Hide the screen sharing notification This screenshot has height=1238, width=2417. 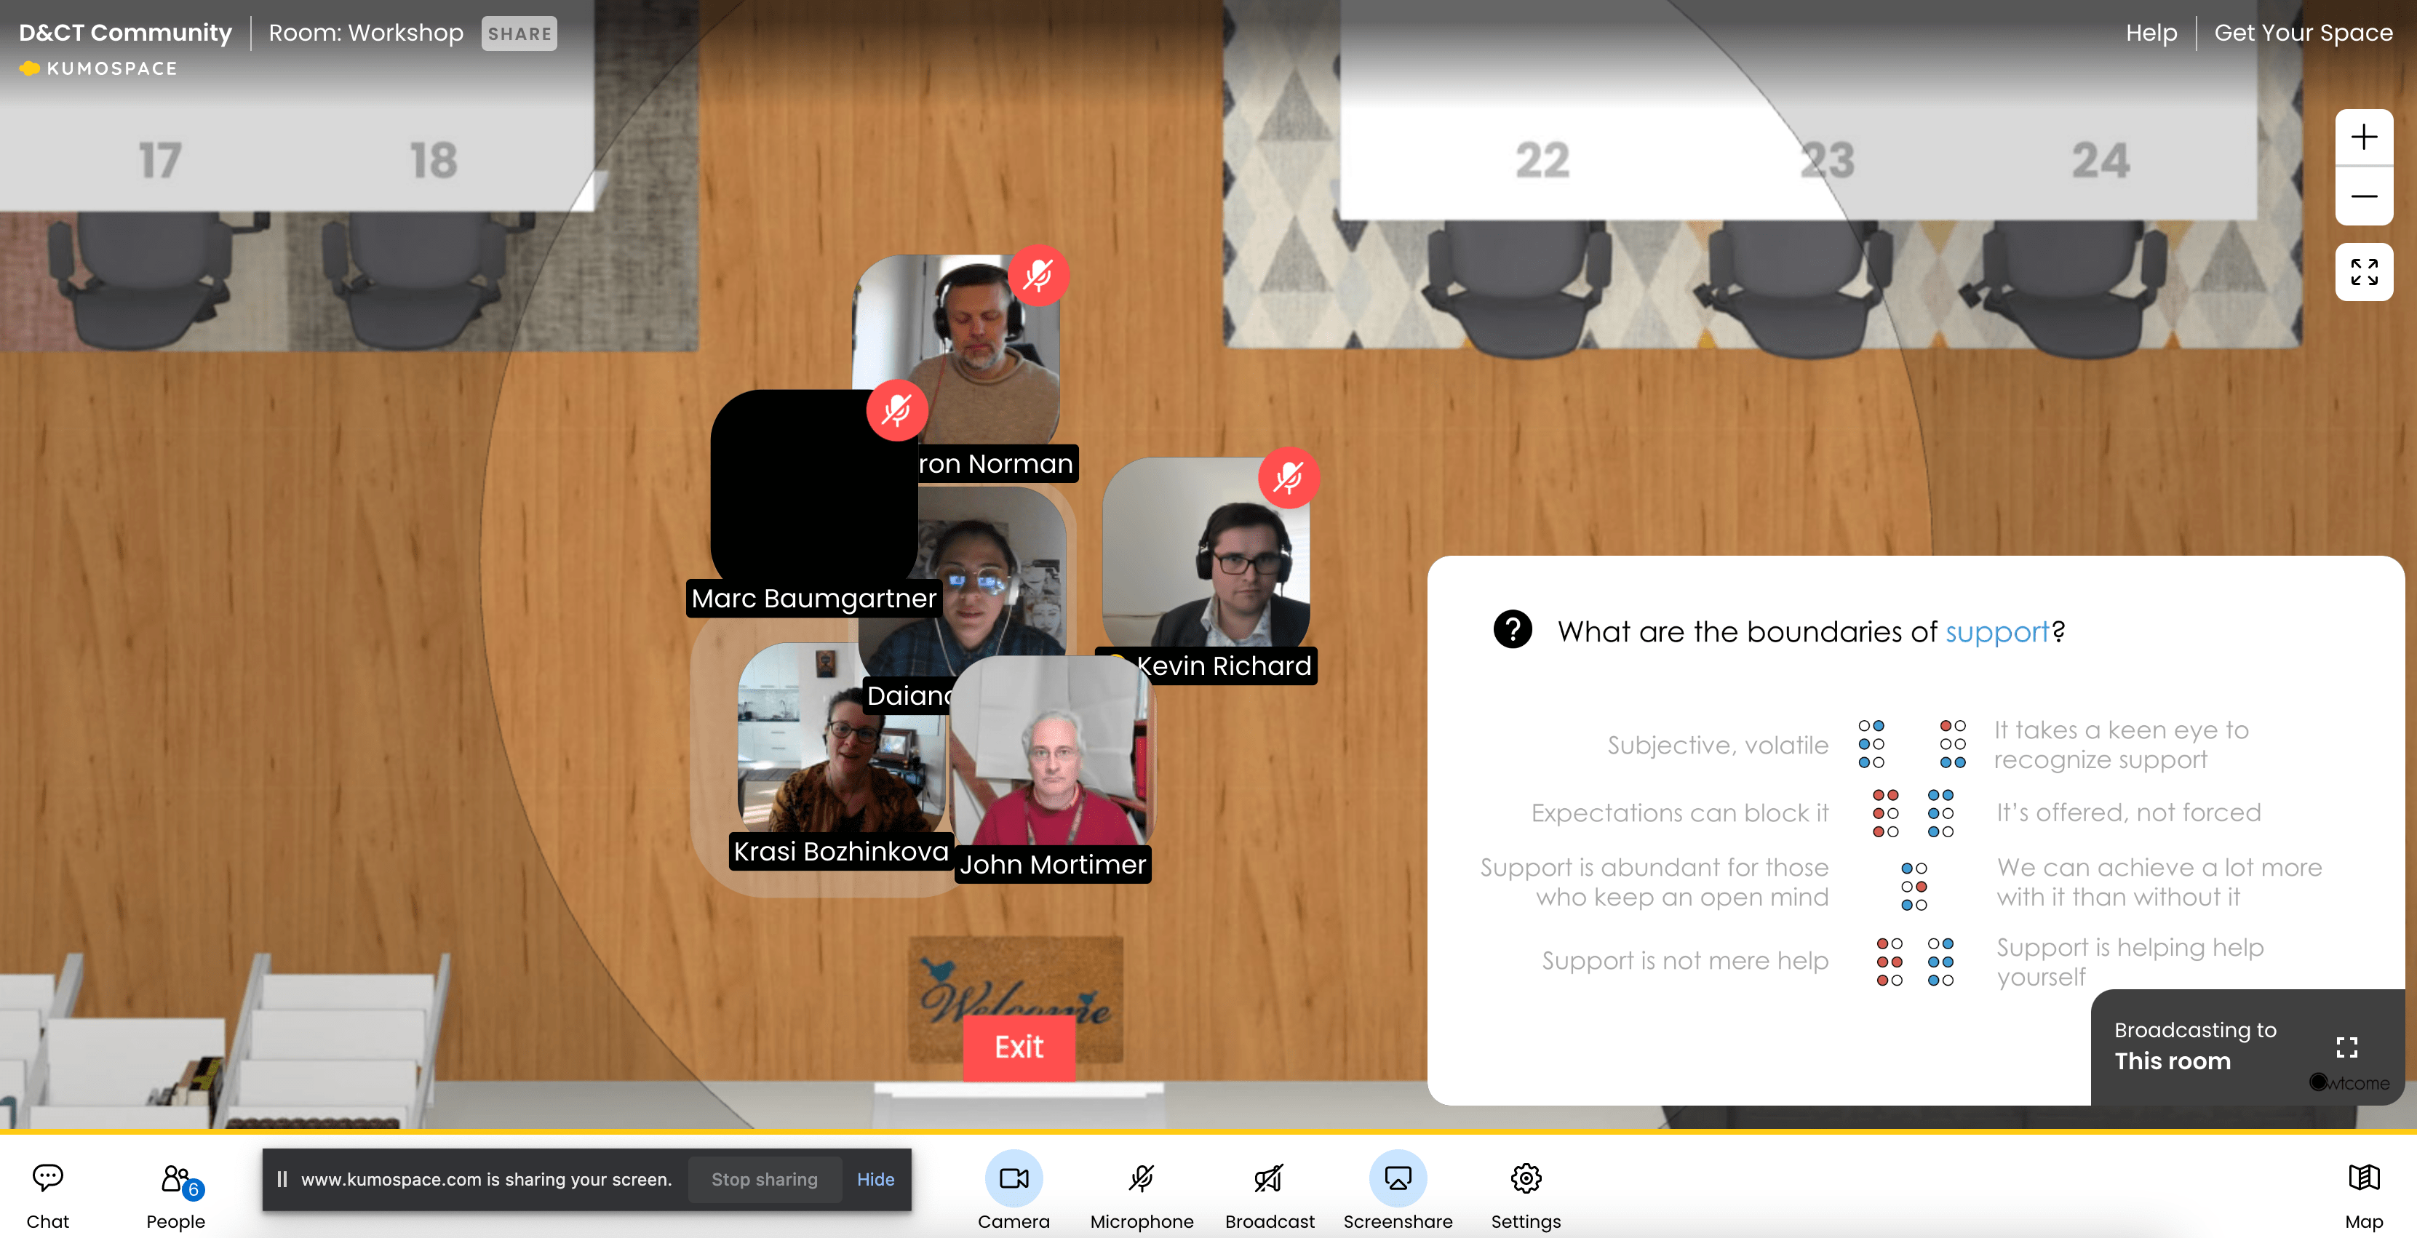pyautogui.click(x=875, y=1179)
